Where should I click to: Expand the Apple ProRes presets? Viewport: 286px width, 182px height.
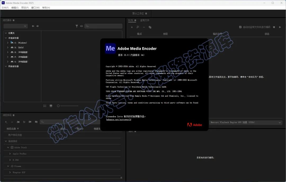pyautogui.click(x=10, y=154)
